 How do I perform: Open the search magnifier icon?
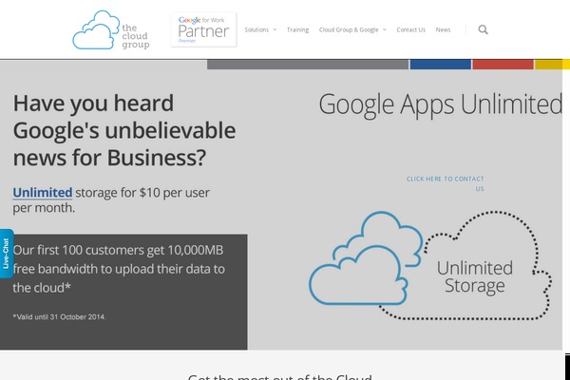(x=483, y=29)
